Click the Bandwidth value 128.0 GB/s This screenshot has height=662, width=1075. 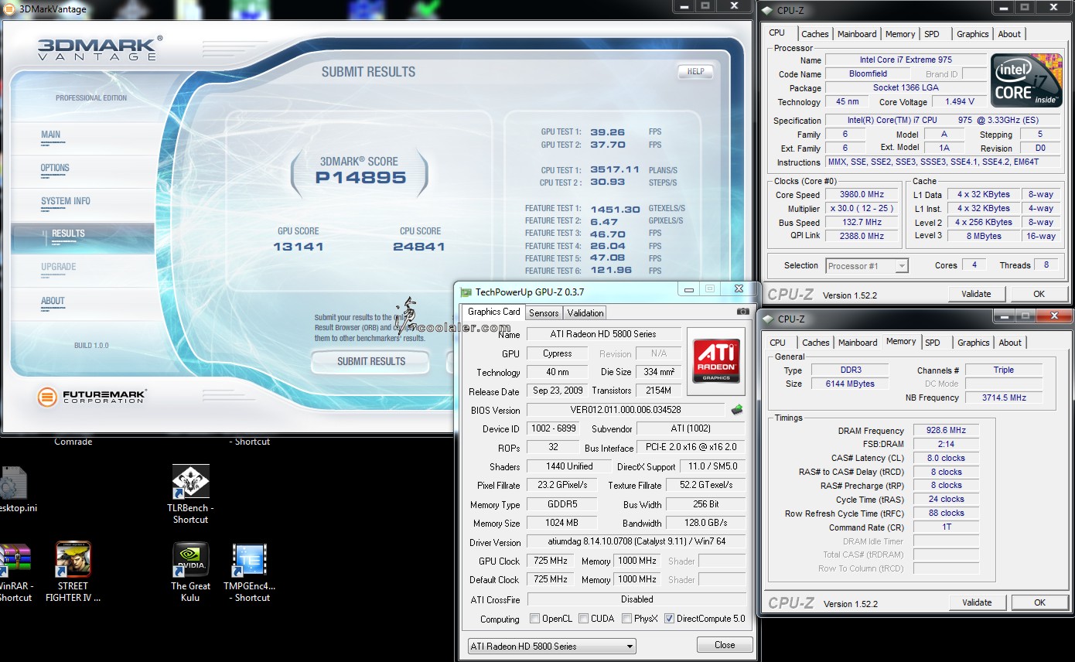point(705,524)
